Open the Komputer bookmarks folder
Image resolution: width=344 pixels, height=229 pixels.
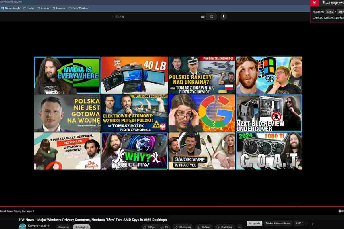58,8
